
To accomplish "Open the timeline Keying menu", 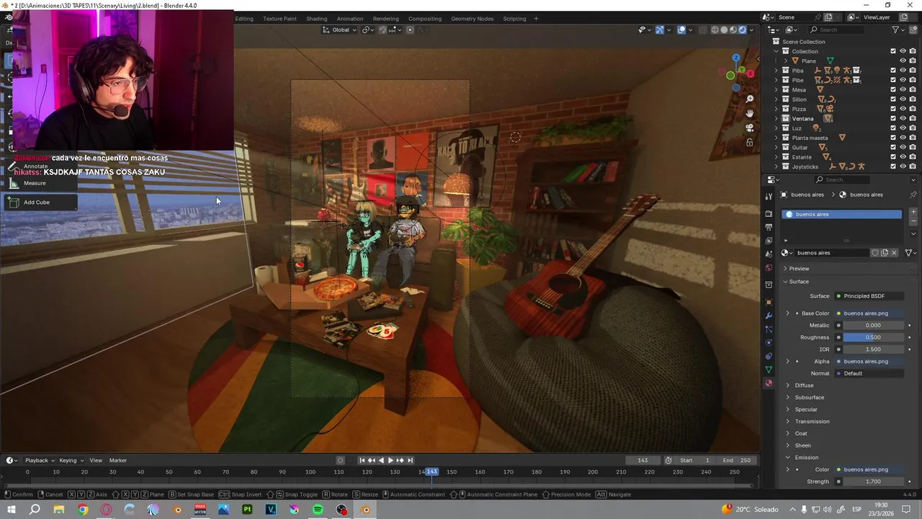I will 71,461.
